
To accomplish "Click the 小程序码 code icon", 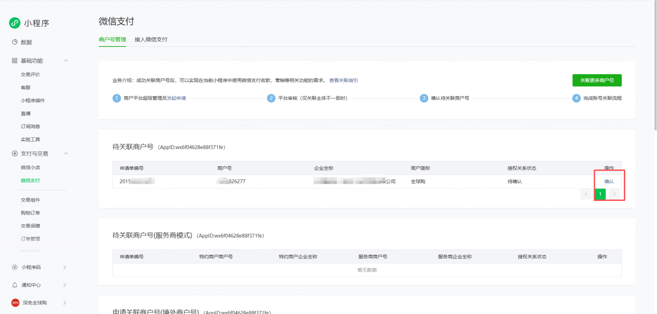I will 15,267.
